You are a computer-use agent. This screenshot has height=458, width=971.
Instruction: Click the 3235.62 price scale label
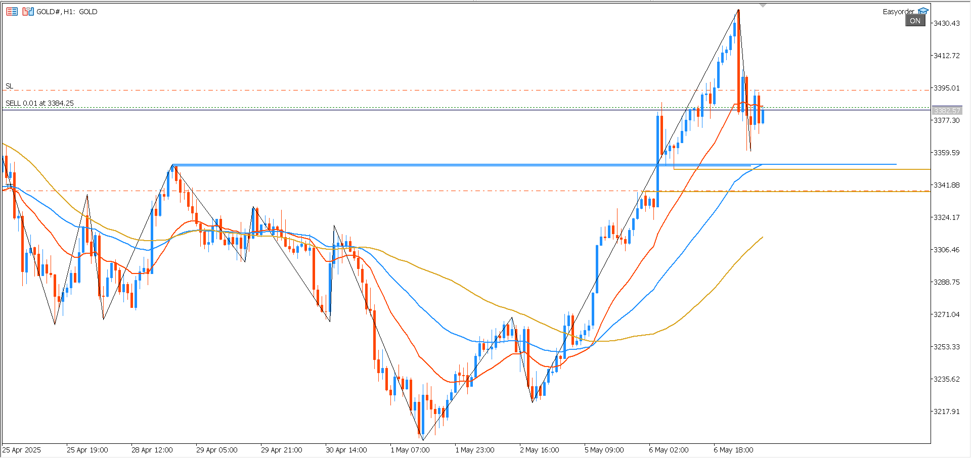tap(946, 379)
